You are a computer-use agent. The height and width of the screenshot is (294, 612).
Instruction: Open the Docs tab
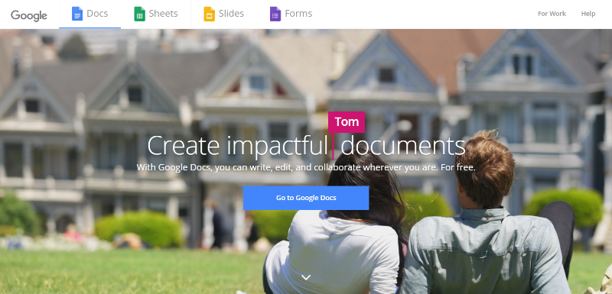(x=90, y=14)
